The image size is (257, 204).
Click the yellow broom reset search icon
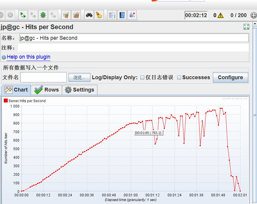pos(99,15)
